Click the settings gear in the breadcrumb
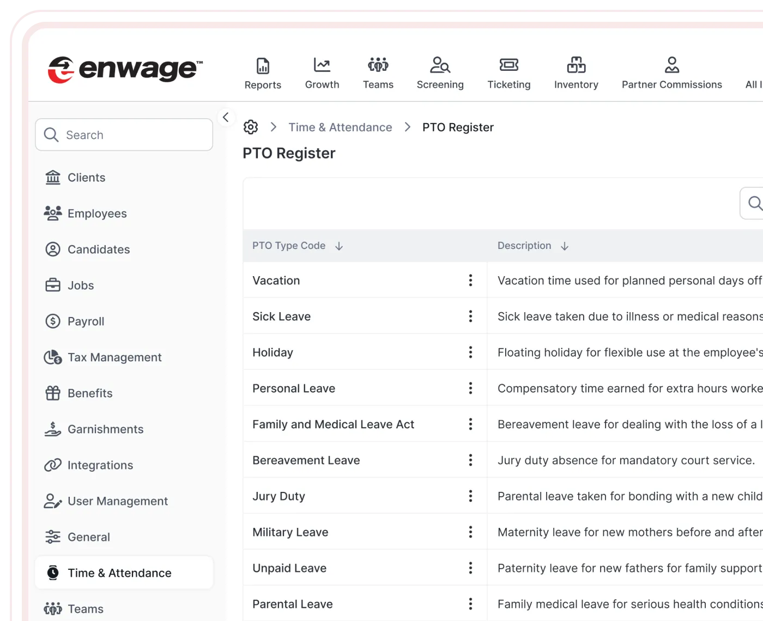The height and width of the screenshot is (621, 763). (x=251, y=127)
